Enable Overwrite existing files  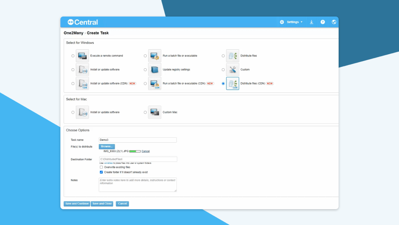click(x=101, y=167)
